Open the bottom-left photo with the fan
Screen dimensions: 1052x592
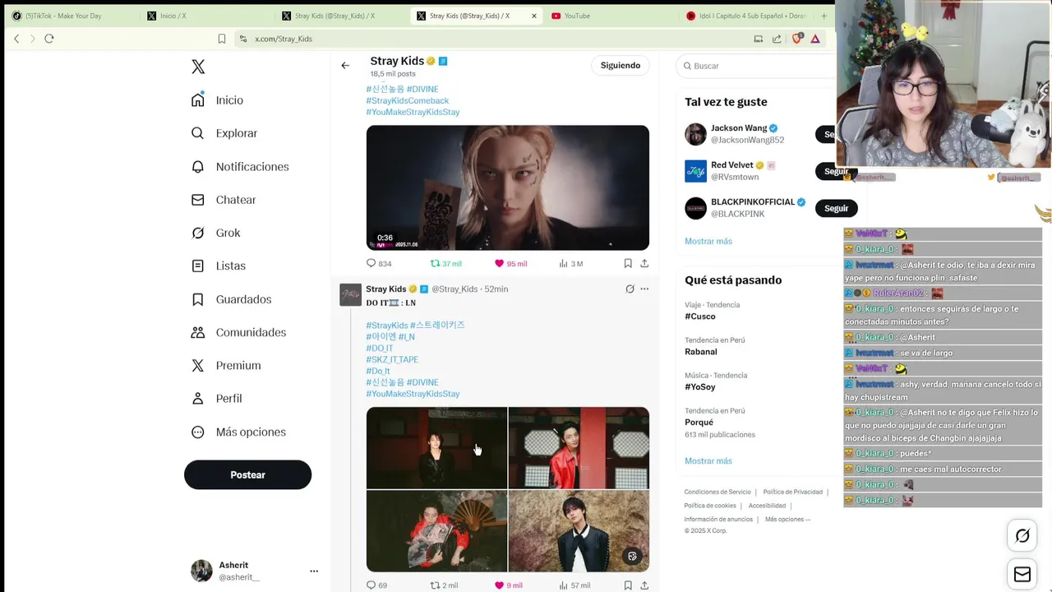[436, 531]
